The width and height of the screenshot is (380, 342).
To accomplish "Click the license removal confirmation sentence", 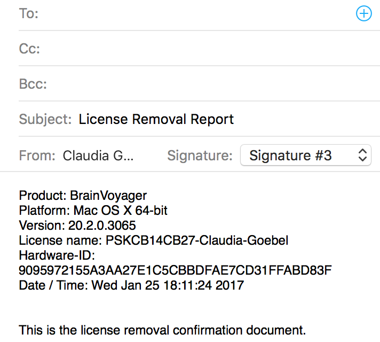I will click(162, 330).
